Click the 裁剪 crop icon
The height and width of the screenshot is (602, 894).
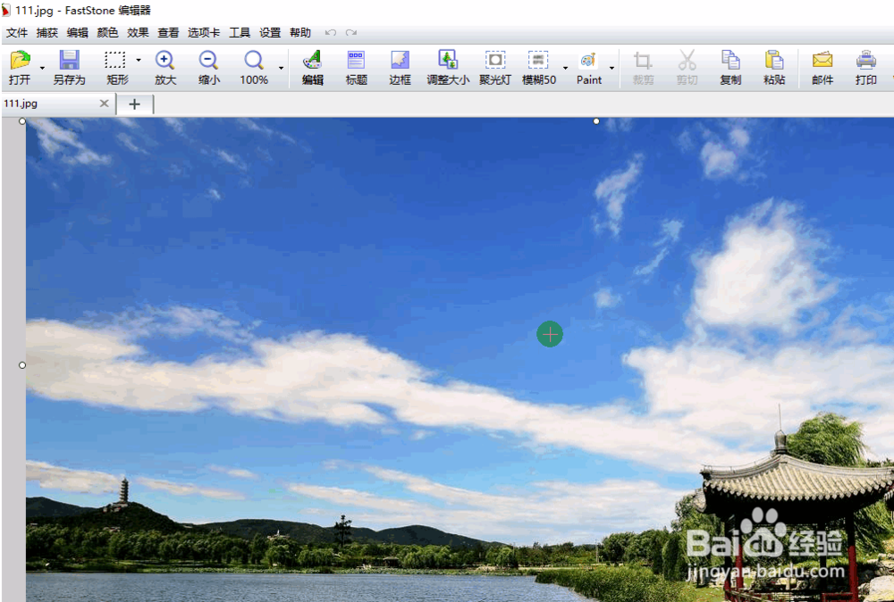pyautogui.click(x=643, y=67)
